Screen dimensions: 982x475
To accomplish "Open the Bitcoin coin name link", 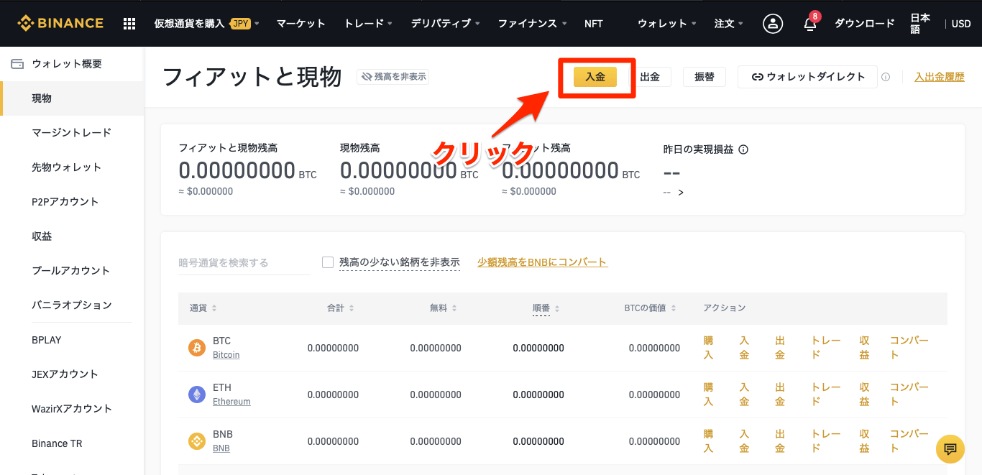I will tap(226, 355).
